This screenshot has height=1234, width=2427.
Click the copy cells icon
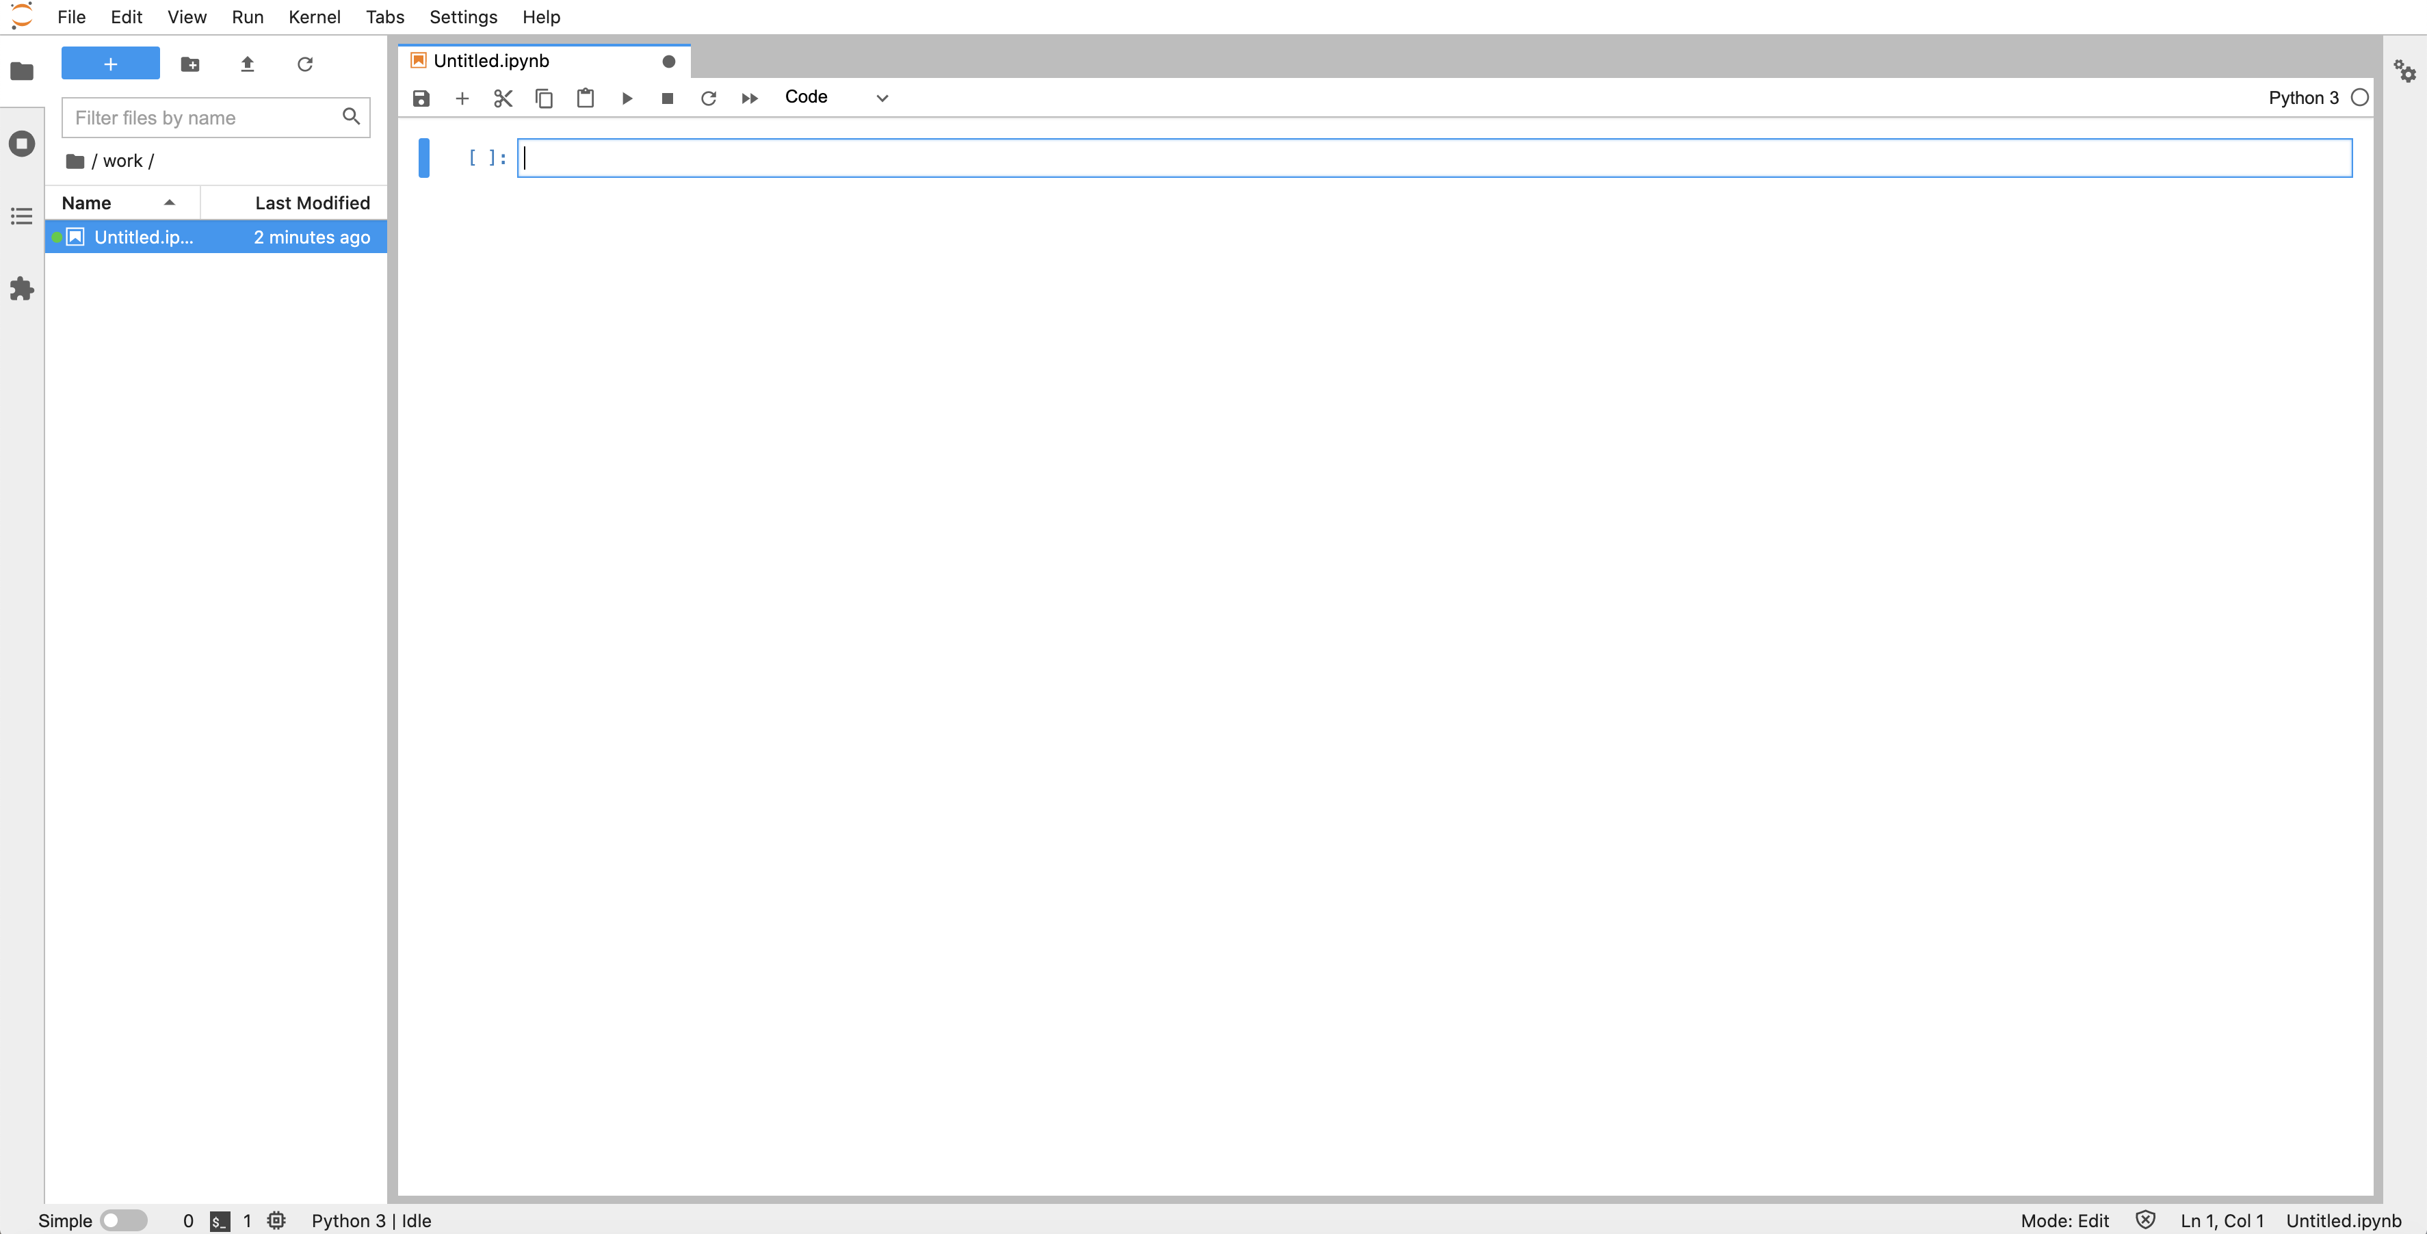(544, 98)
